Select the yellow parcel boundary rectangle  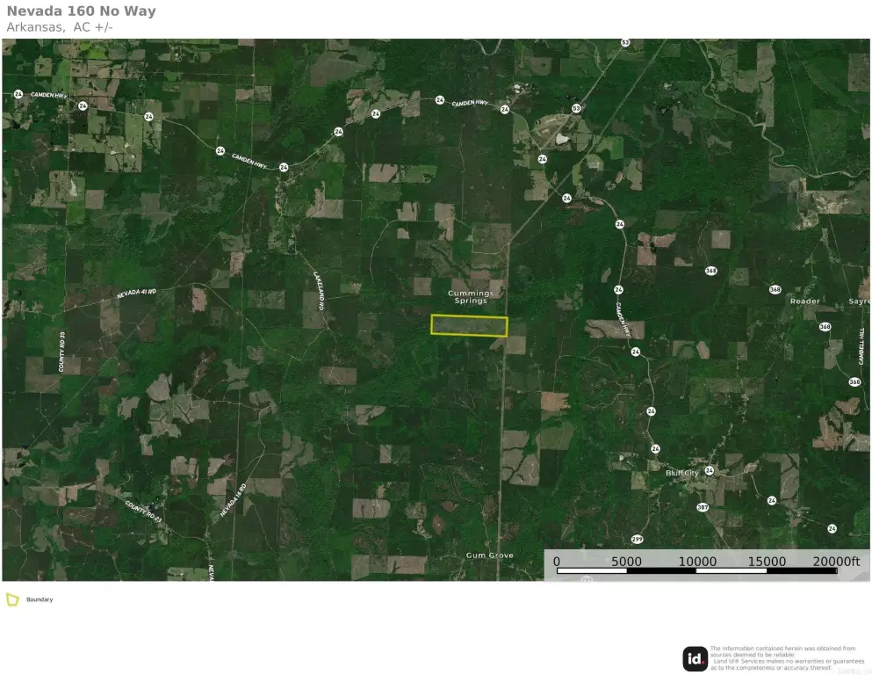[469, 325]
